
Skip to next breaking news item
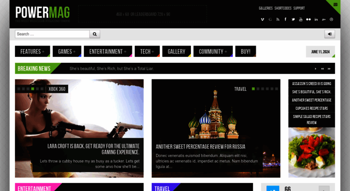pyautogui.click(x=329, y=69)
